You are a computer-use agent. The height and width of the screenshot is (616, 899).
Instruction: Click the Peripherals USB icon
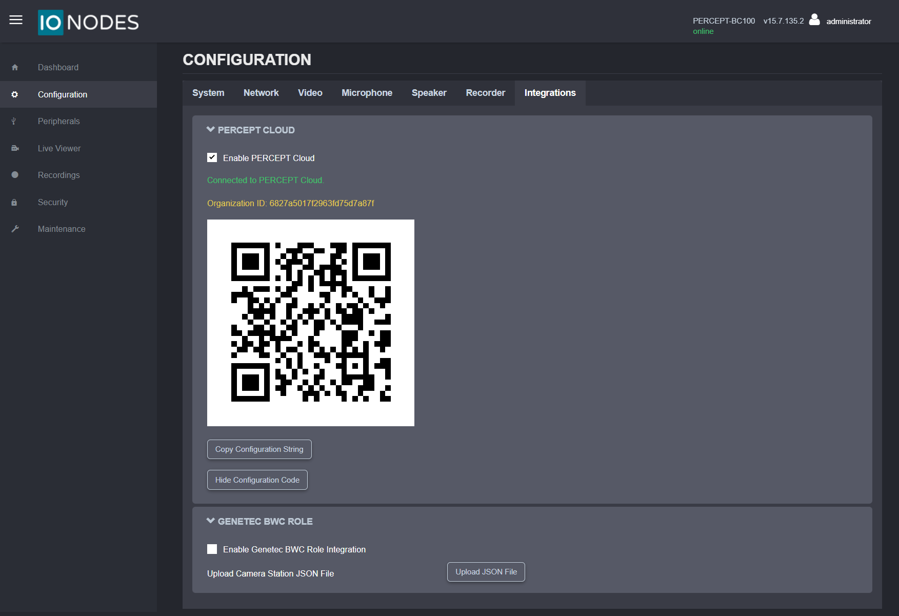14,122
